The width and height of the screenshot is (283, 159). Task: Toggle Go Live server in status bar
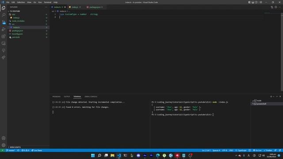257,150
